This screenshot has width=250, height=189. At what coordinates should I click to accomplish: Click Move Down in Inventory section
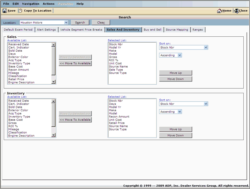click(175, 135)
